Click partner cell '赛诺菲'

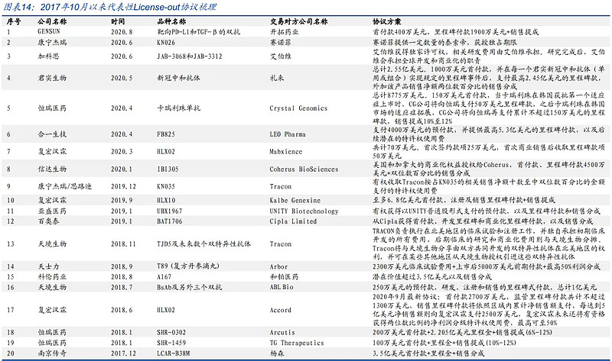(280, 42)
